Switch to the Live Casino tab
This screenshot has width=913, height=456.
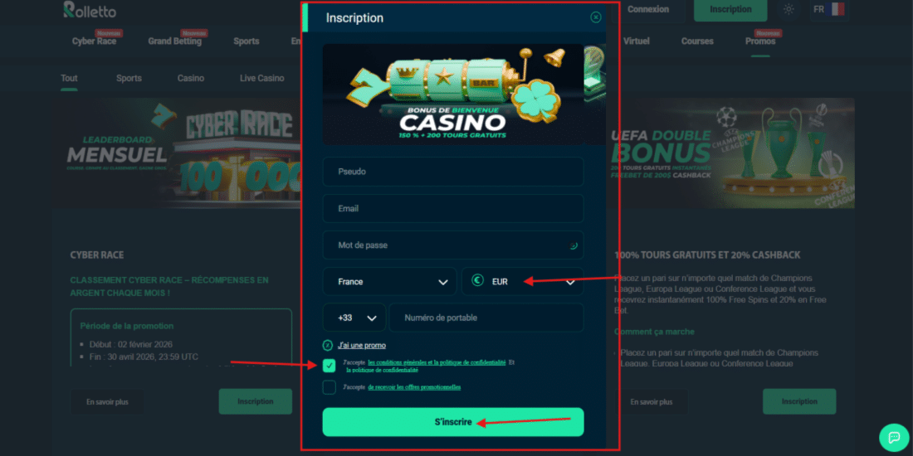tap(262, 78)
